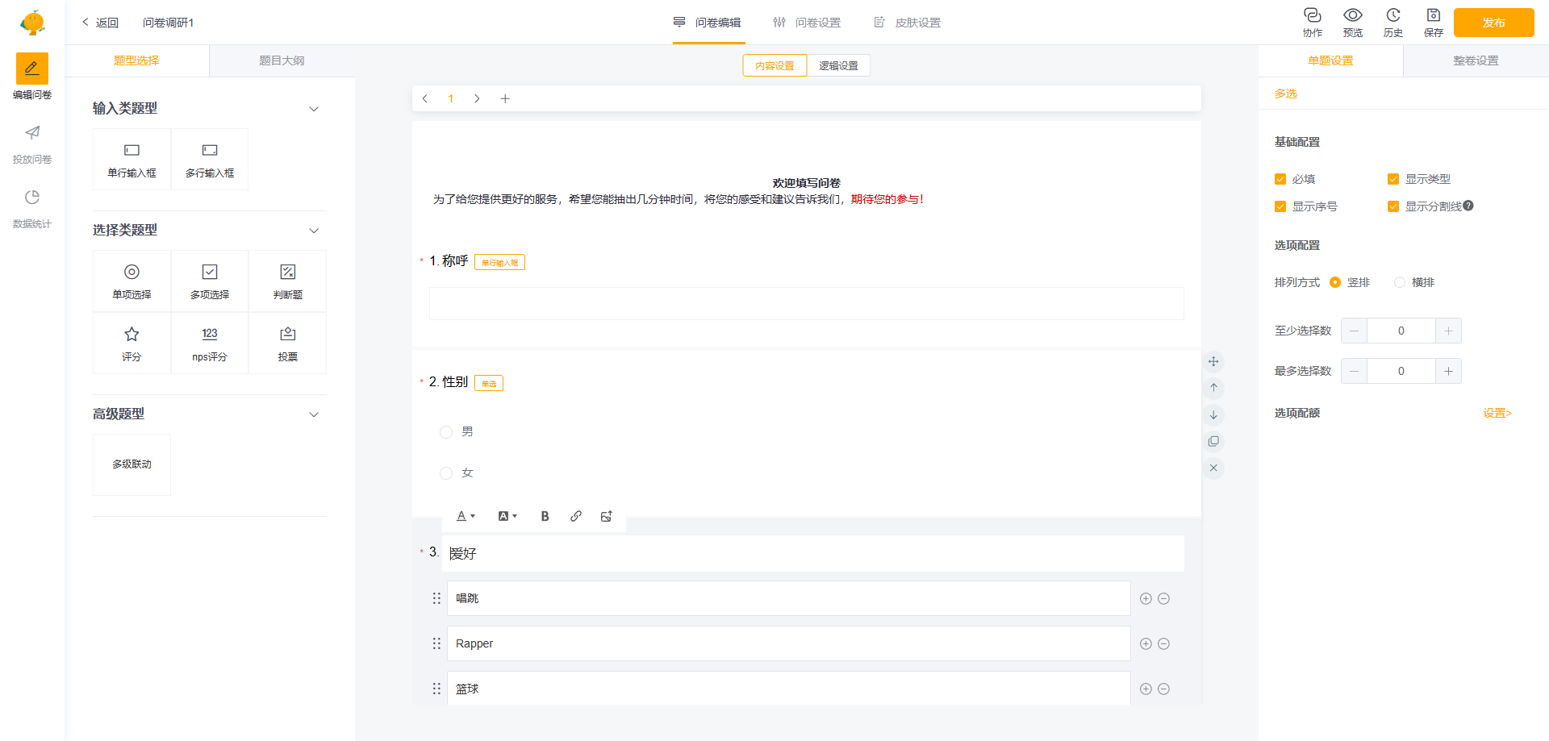Switch to 逻辑设置 tab
This screenshot has width=1549, height=741.
coord(838,65)
